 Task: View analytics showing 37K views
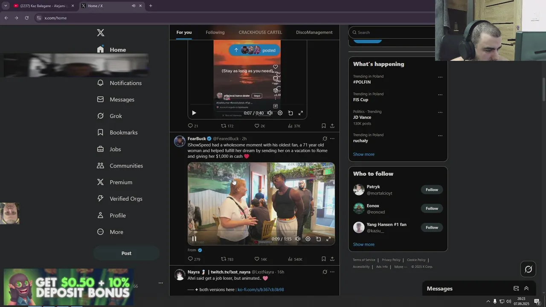click(x=294, y=126)
